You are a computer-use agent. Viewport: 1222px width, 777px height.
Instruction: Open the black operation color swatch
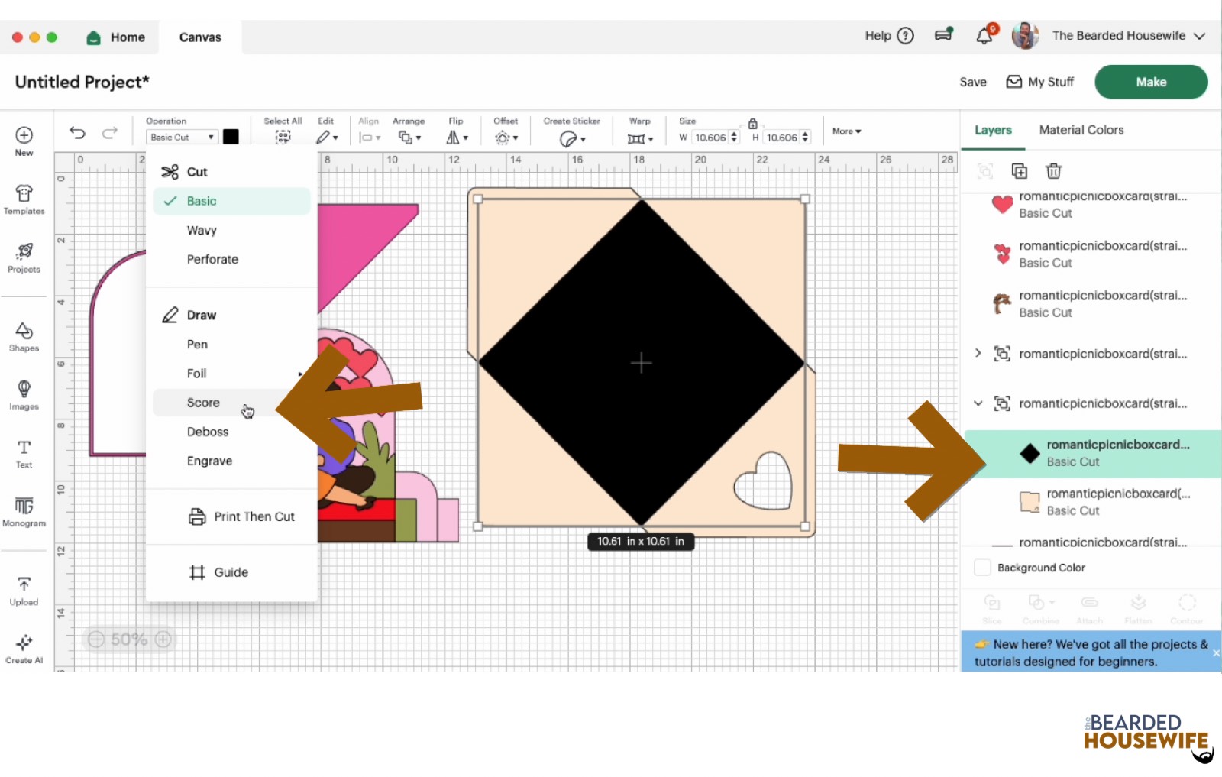point(231,137)
